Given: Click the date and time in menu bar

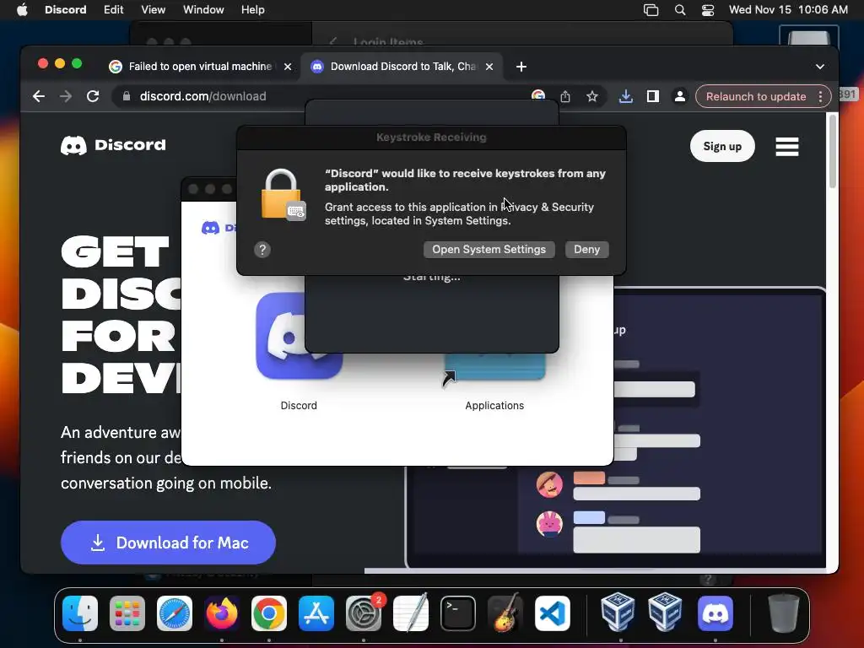Looking at the screenshot, I should [x=788, y=10].
